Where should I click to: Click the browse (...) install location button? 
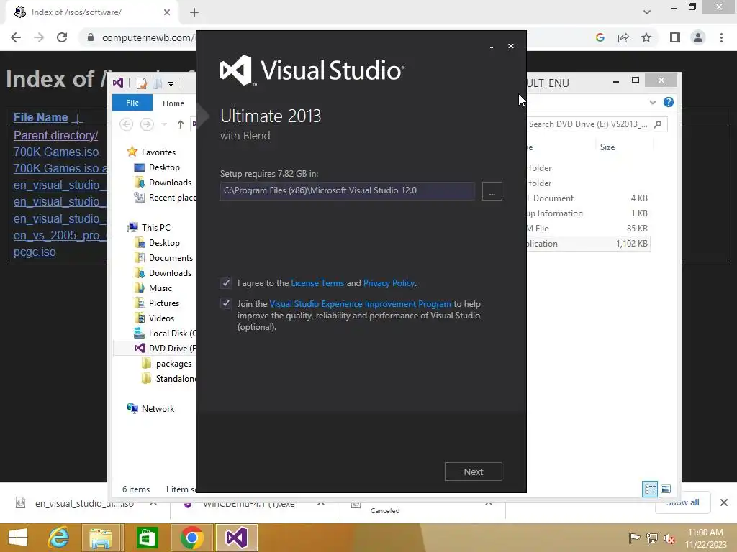(492, 191)
